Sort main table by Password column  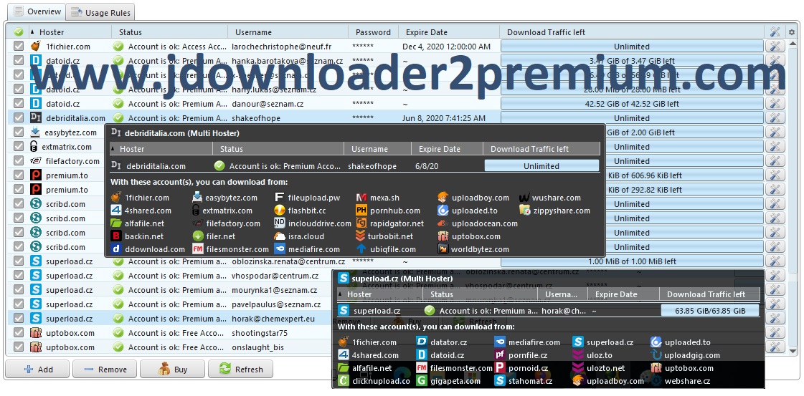[x=373, y=32]
